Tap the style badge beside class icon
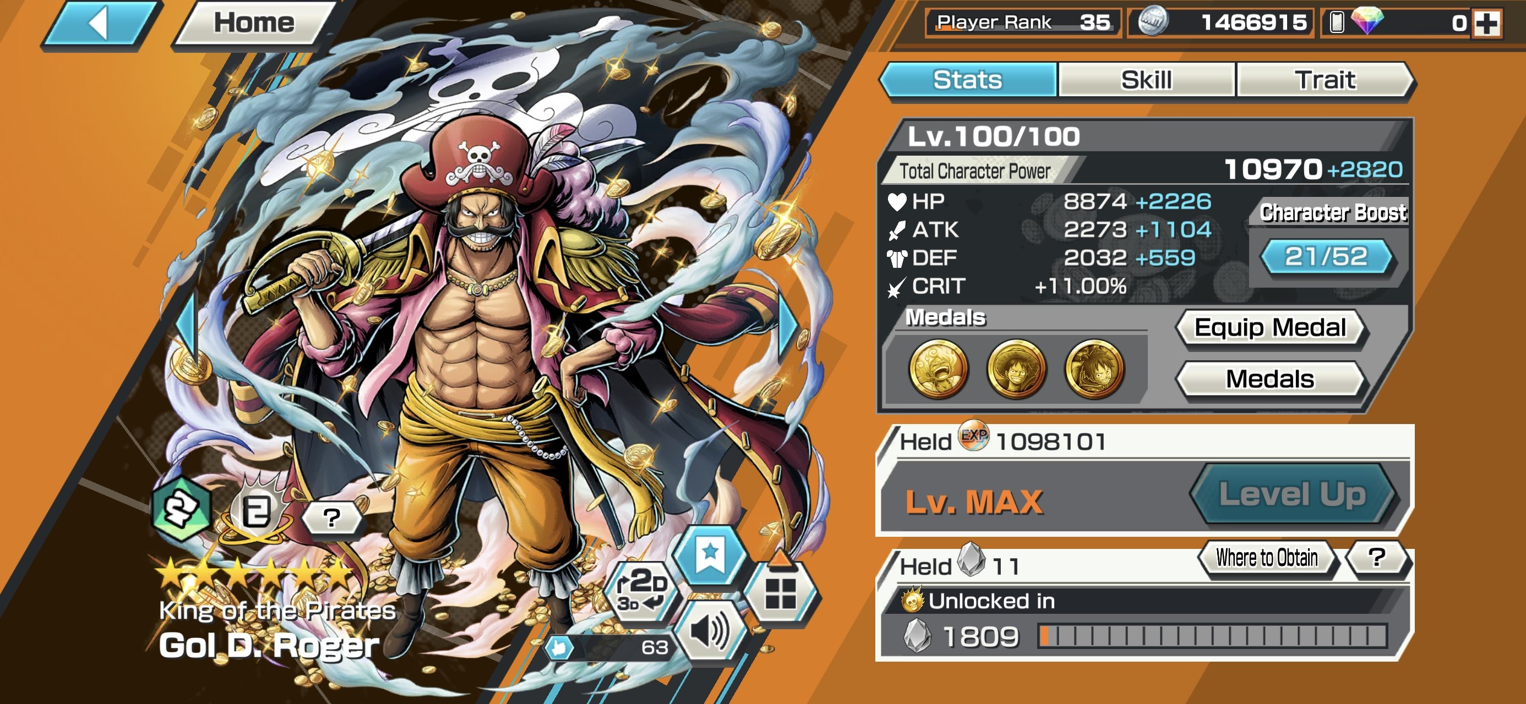 click(x=257, y=510)
